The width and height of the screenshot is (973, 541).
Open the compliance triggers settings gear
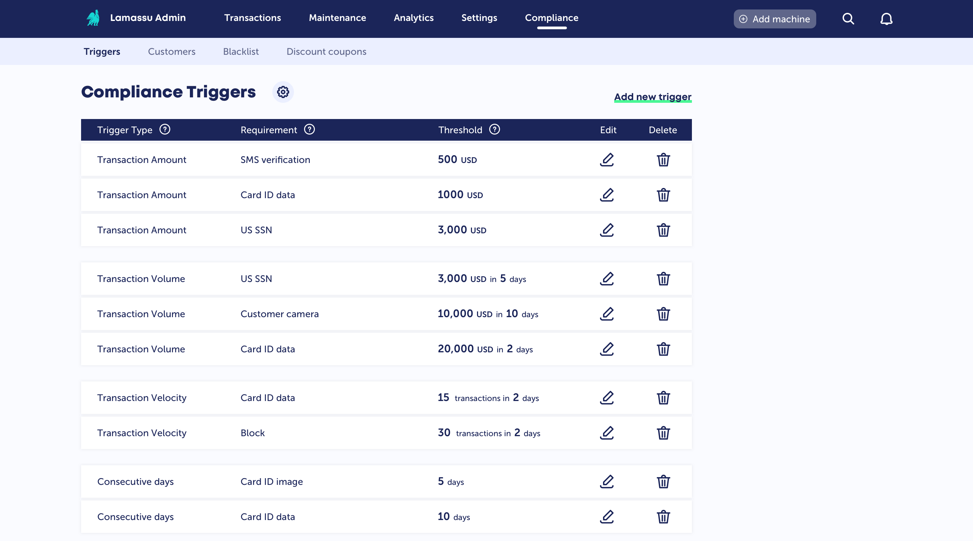tap(283, 92)
